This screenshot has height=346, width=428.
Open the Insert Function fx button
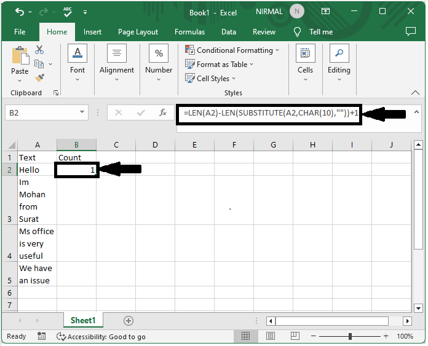163,112
